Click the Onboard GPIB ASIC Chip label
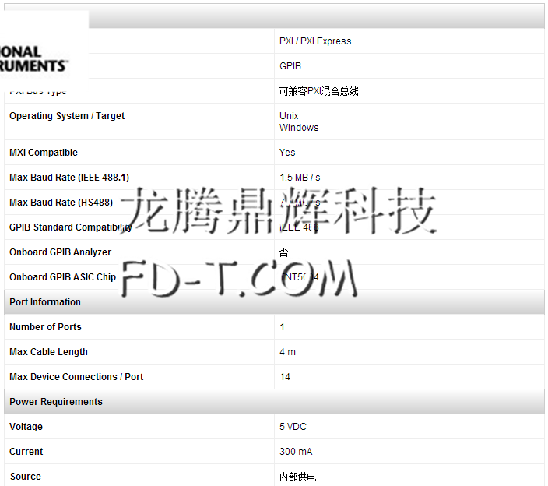 pos(62,277)
